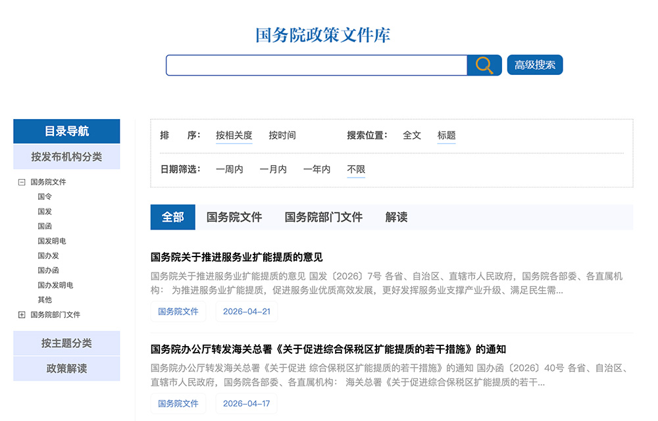The width and height of the screenshot is (658, 421).
Task: Open the 国务院部门文件 tree label
Action: click(x=55, y=314)
